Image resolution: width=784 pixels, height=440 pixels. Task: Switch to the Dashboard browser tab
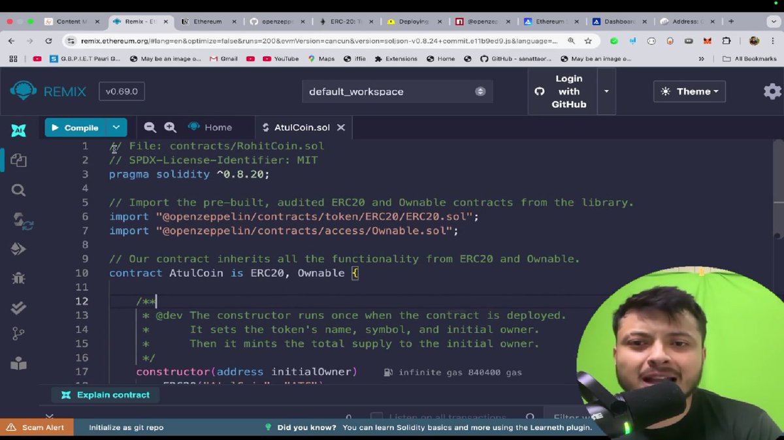tap(620, 22)
